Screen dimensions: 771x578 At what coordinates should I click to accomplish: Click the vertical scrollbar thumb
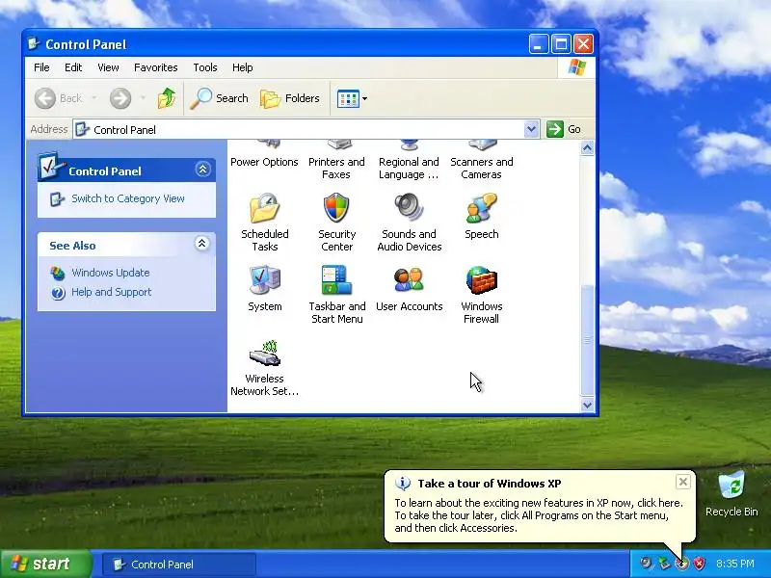(x=587, y=339)
